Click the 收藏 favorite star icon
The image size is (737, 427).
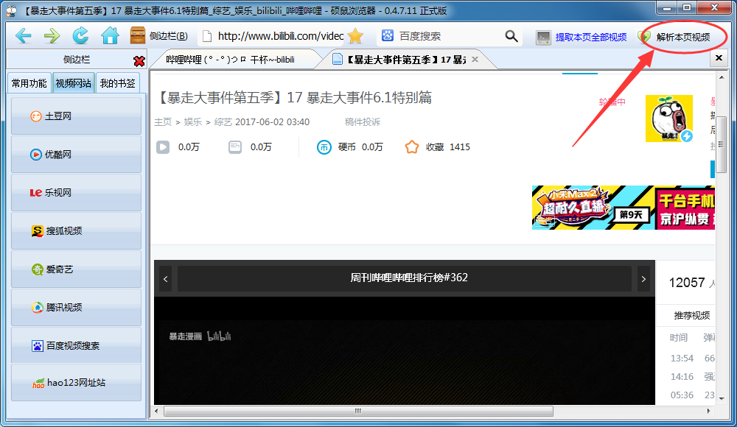(412, 147)
